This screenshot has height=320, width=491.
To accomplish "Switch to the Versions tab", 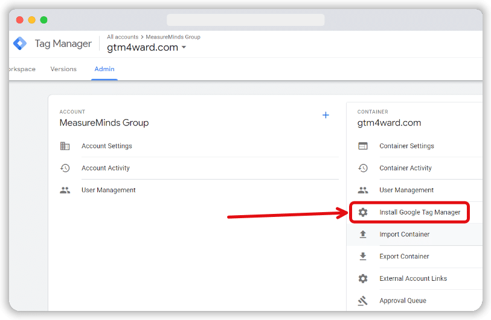I will (63, 69).
